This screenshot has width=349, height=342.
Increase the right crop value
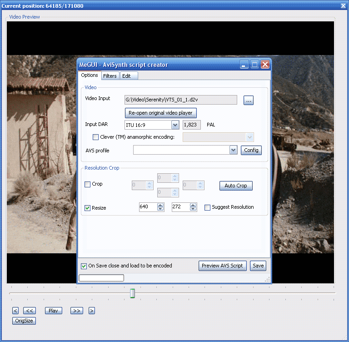200,183
